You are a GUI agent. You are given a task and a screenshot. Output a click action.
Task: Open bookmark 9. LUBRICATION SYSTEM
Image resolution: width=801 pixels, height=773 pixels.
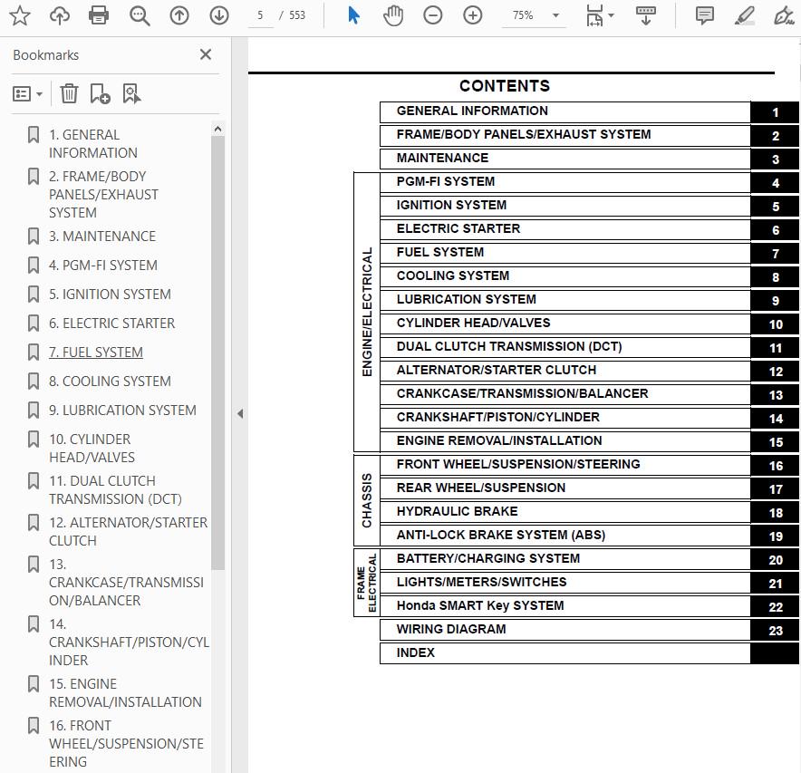coord(122,411)
